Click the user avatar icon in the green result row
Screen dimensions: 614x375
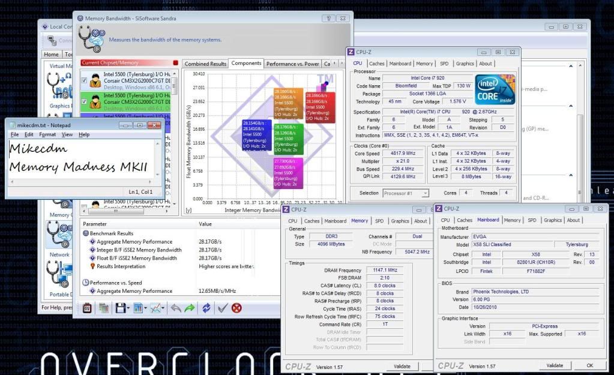pyautogui.click(x=95, y=101)
